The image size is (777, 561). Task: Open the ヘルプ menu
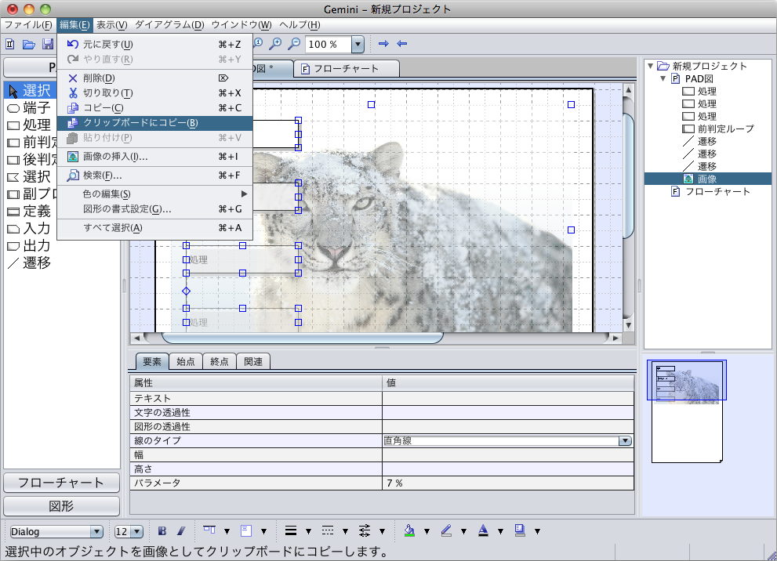pyautogui.click(x=300, y=25)
